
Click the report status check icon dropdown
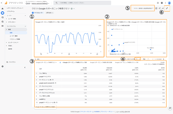pyautogui.click(x=73, y=9)
